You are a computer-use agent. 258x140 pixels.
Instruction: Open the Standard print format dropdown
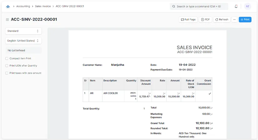(x=23, y=31)
